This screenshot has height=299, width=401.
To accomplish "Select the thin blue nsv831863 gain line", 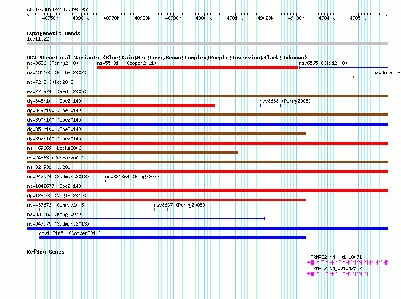I will pyautogui.click(x=146, y=219).
